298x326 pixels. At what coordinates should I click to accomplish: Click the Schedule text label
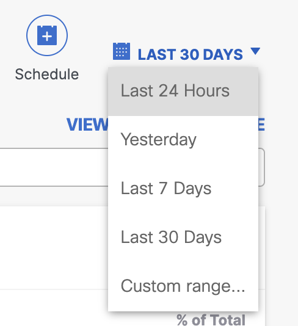coord(47,74)
